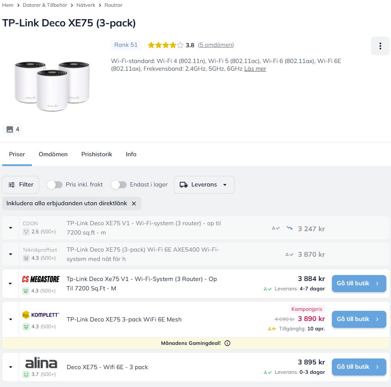This screenshot has width=391, height=387.
Task: Switch to the Prishistorik tab
Action: point(97,154)
